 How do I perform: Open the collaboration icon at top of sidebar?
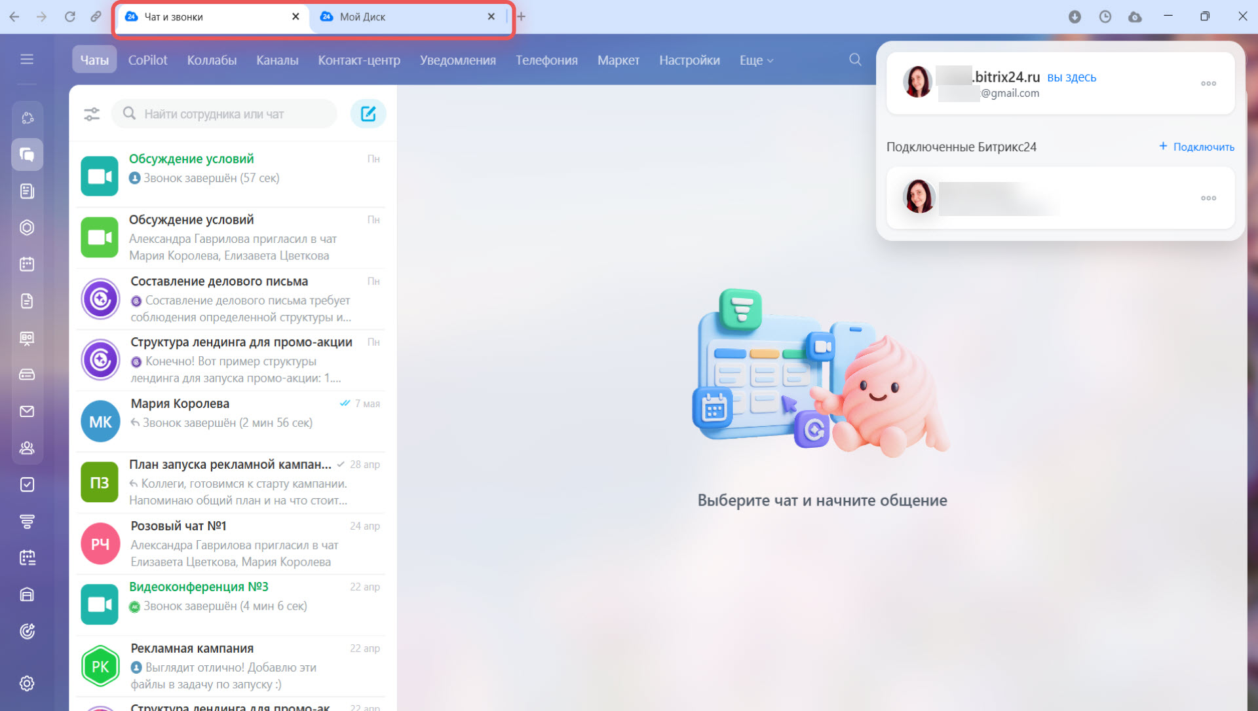[x=27, y=118]
